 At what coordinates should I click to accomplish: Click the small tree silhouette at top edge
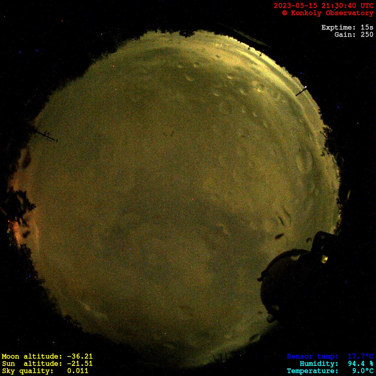pyautogui.click(x=187, y=34)
